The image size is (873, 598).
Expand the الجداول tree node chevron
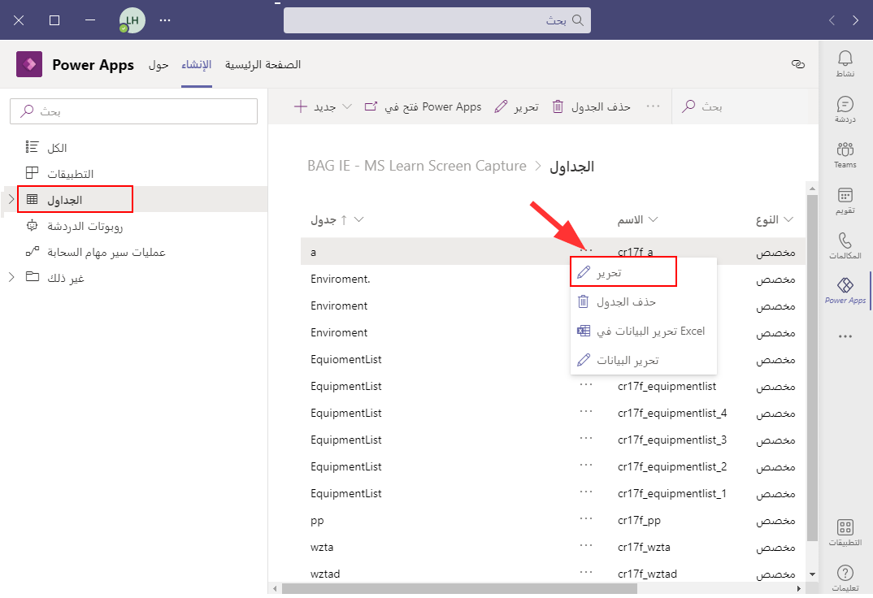click(11, 199)
